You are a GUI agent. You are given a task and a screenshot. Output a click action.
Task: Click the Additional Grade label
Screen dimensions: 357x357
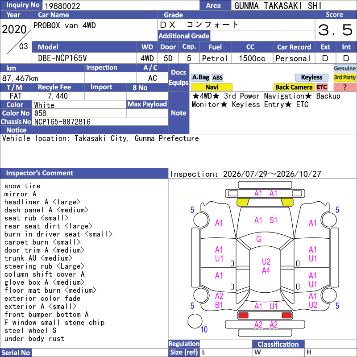click(x=184, y=36)
